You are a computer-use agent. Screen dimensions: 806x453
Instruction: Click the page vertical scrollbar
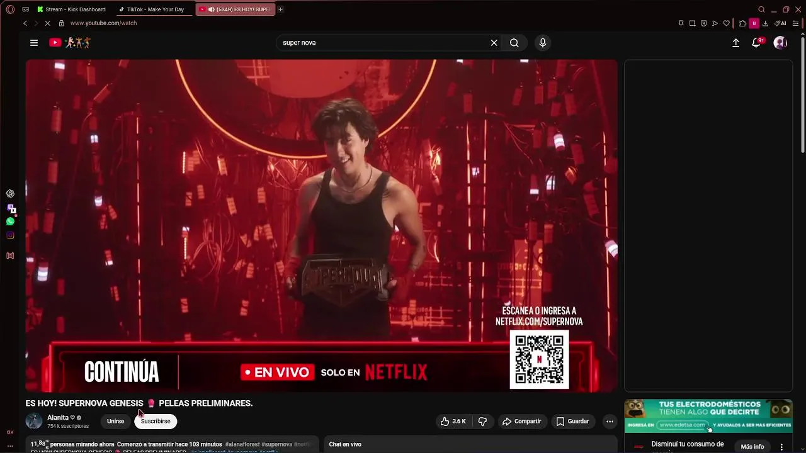(802, 94)
